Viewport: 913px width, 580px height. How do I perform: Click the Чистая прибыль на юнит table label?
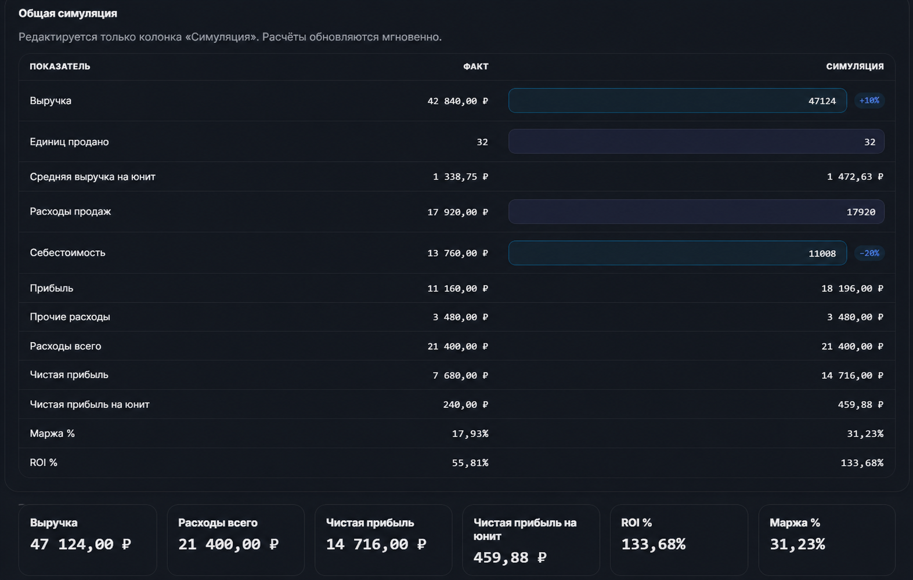[89, 404]
